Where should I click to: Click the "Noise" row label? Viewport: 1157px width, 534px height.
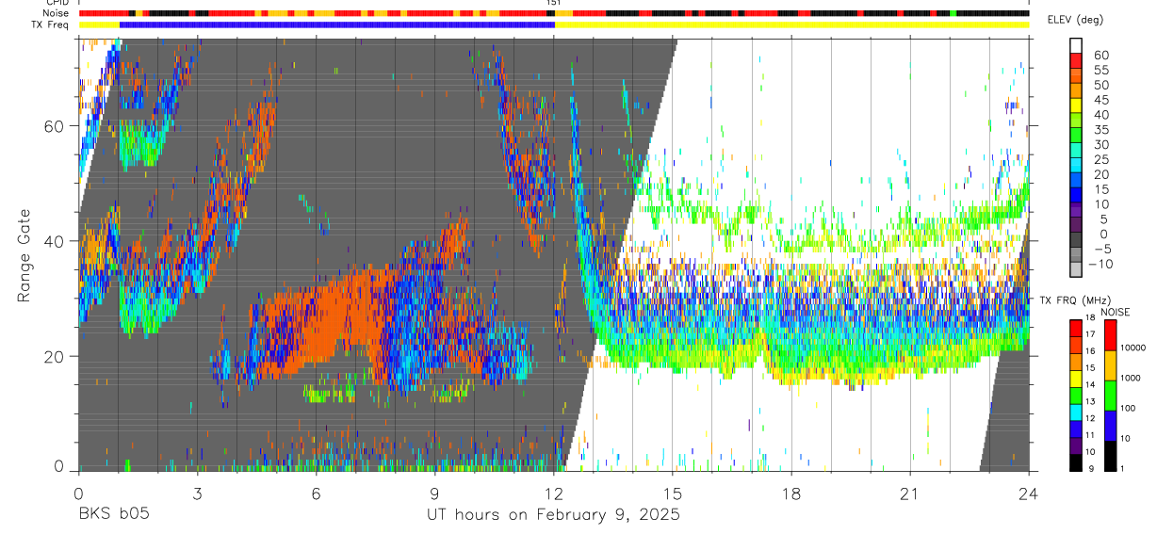(57, 13)
